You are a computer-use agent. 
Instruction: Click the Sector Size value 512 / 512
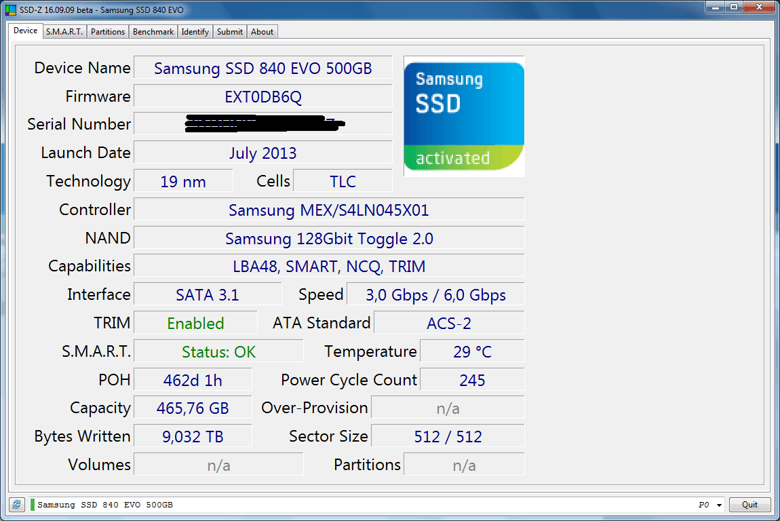pyautogui.click(x=448, y=436)
